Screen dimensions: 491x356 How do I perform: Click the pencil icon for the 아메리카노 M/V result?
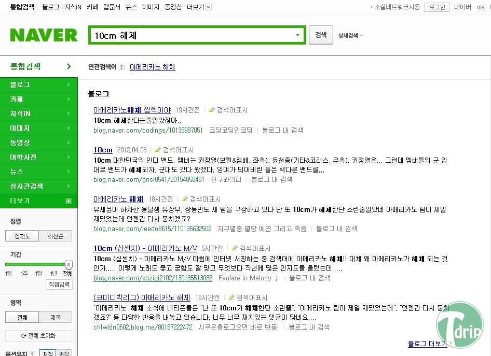click(235, 248)
